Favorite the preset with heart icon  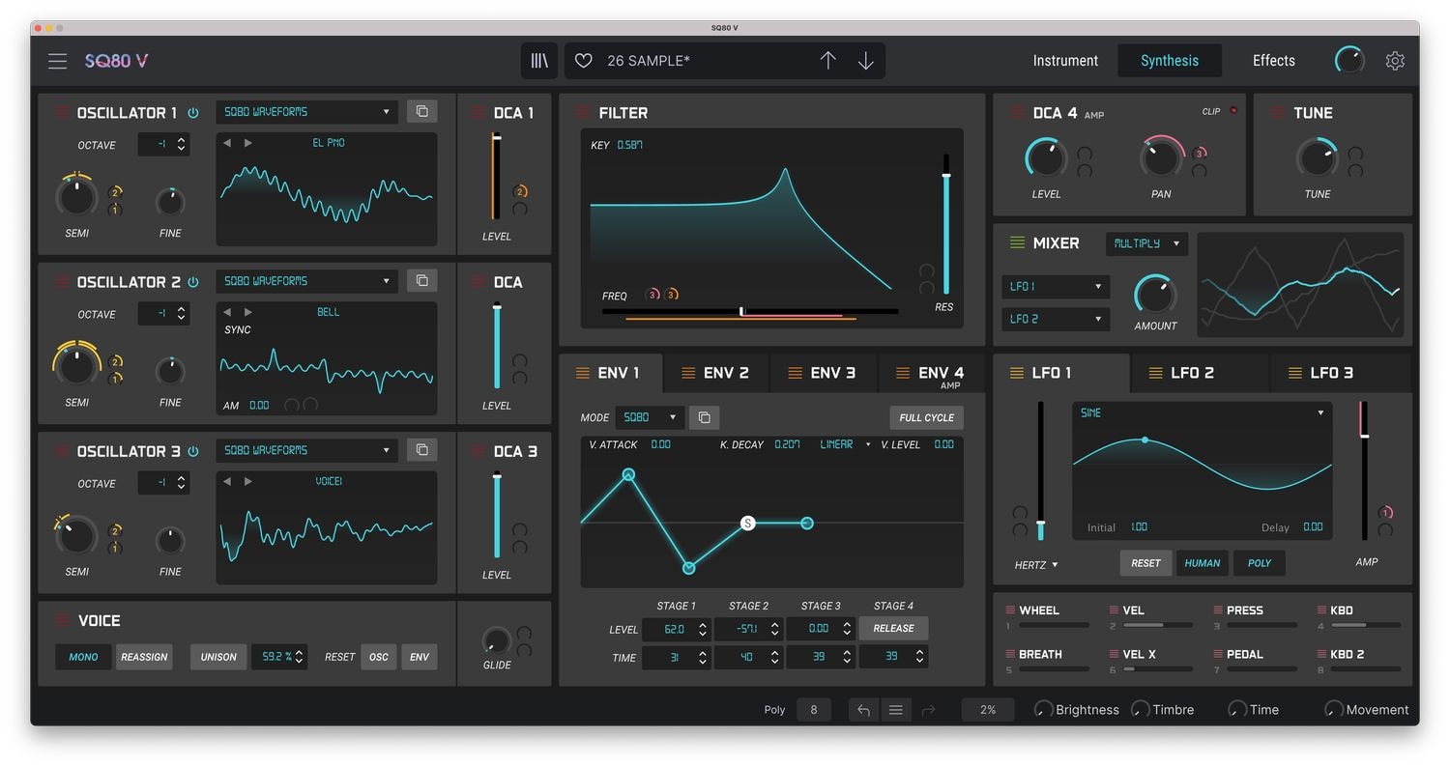click(583, 61)
